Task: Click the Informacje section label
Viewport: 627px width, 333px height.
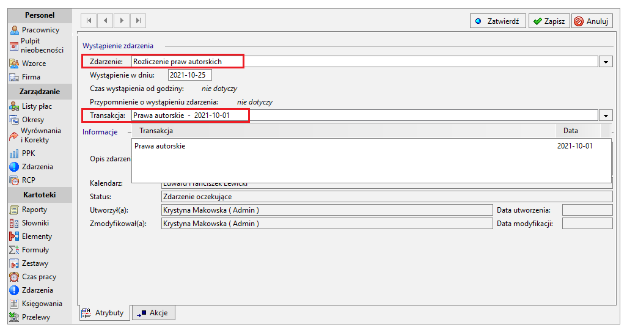Action: [100, 132]
